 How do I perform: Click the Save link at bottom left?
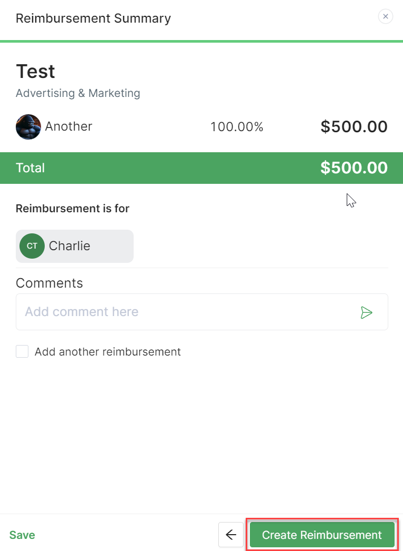click(22, 534)
